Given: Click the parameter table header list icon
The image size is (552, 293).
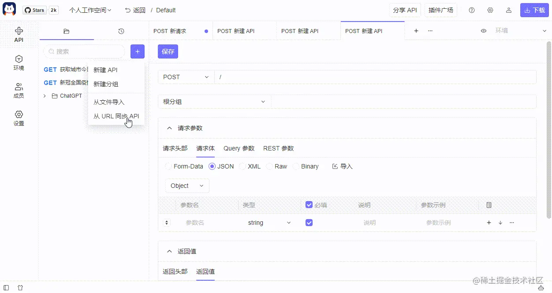Looking at the screenshot, I should coord(489,205).
